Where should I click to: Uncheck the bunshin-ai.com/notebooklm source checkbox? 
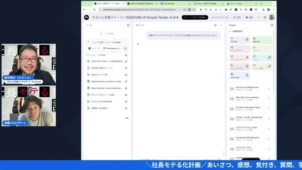(126, 88)
